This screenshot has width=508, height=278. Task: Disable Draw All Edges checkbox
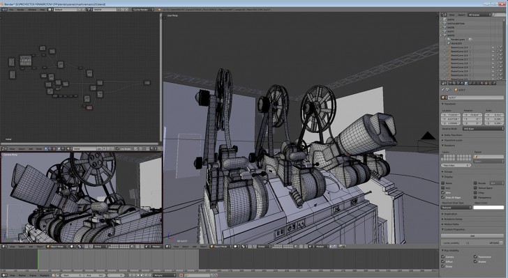click(x=443, y=197)
